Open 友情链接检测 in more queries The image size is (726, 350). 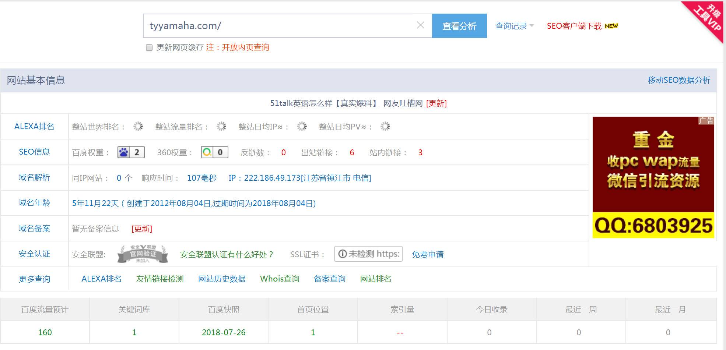click(160, 279)
